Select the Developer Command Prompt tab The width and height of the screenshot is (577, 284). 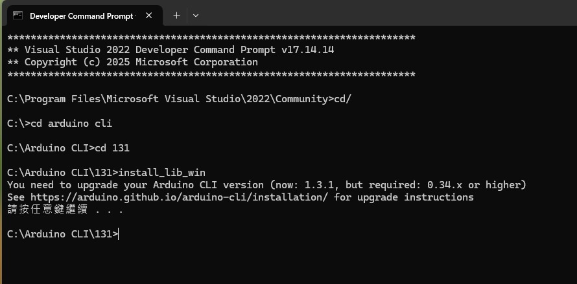point(82,16)
